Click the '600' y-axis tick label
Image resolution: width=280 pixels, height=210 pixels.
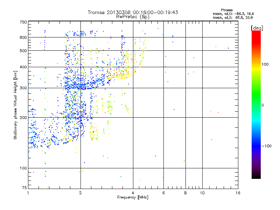(23, 37)
